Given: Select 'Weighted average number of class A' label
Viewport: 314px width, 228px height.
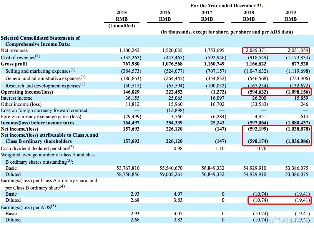Looking at the screenshot, I should pos(48,155).
